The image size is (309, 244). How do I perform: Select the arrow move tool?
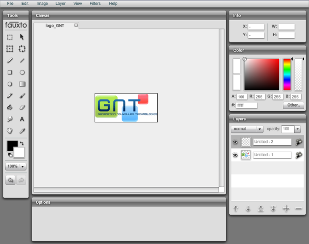(x=22, y=37)
